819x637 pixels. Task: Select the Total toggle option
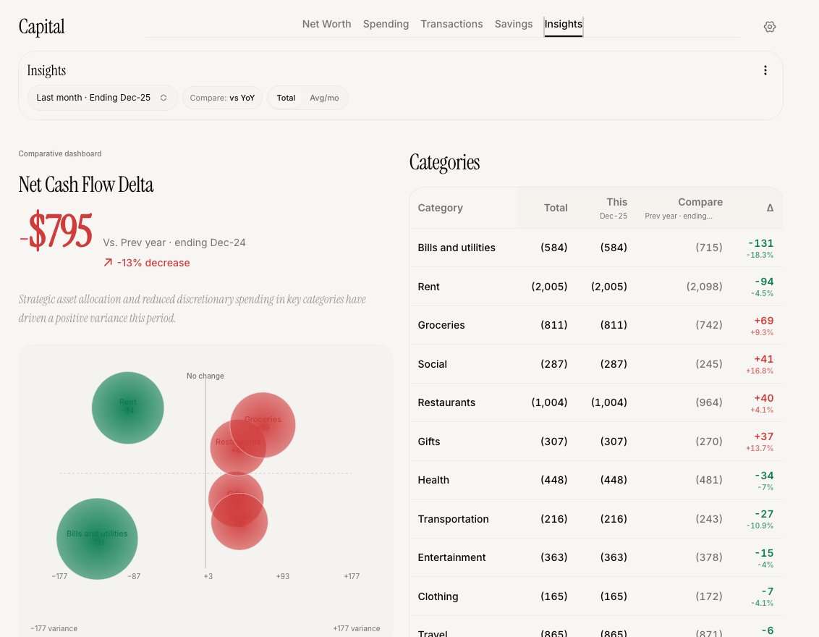coord(286,98)
